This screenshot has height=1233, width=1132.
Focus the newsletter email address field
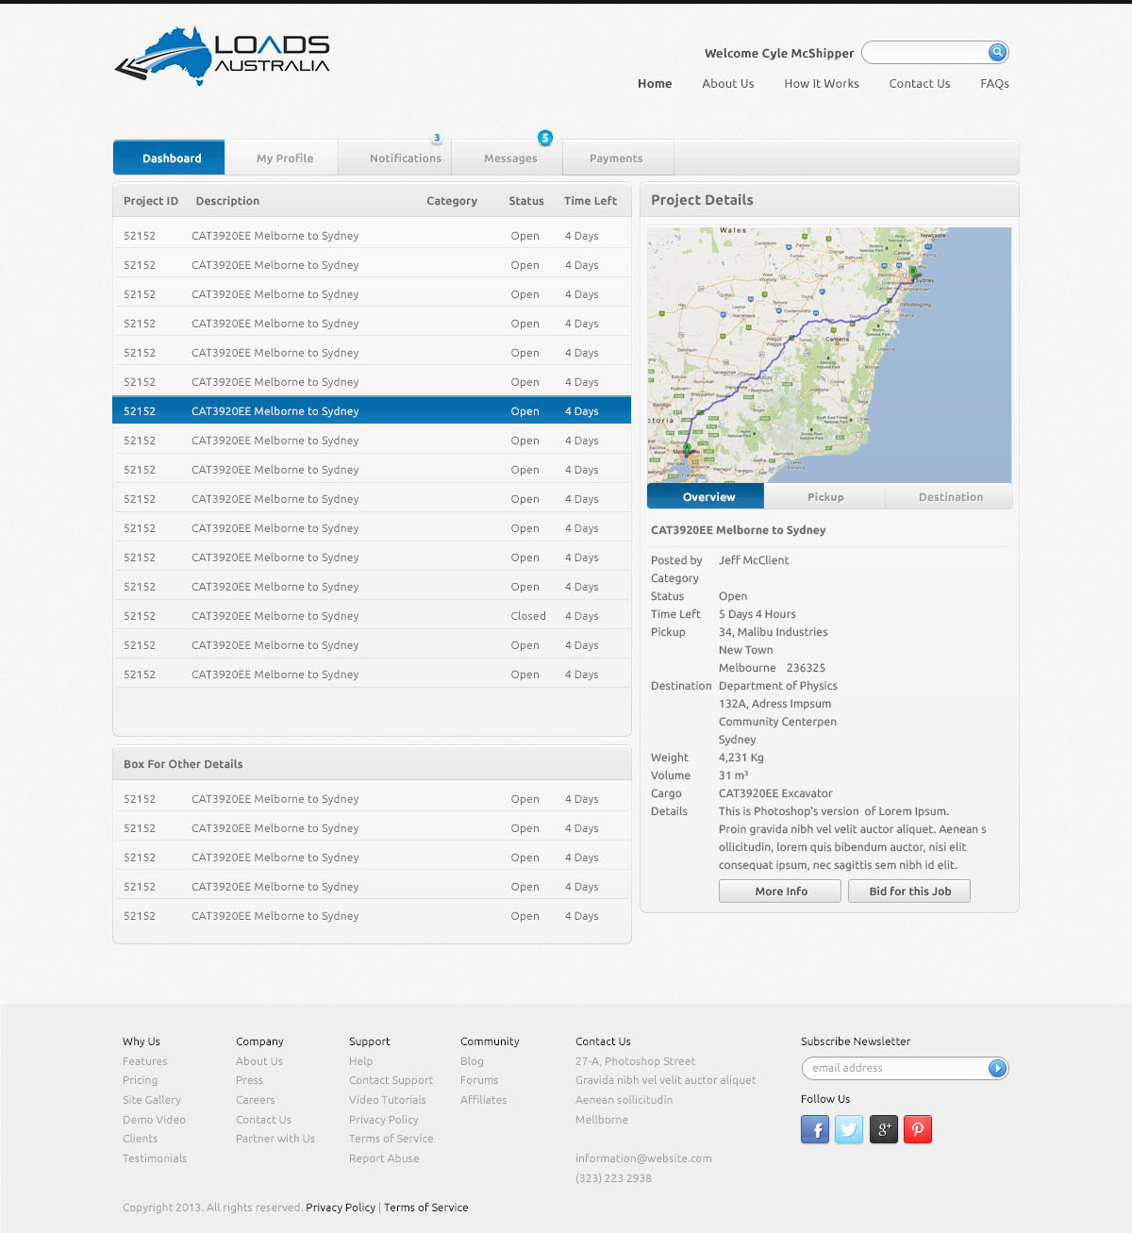click(x=895, y=1068)
